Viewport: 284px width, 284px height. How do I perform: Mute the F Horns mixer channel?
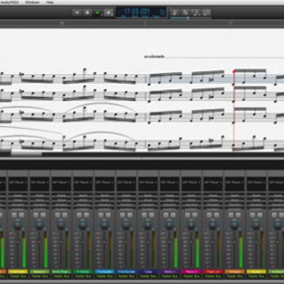[79, 215]
